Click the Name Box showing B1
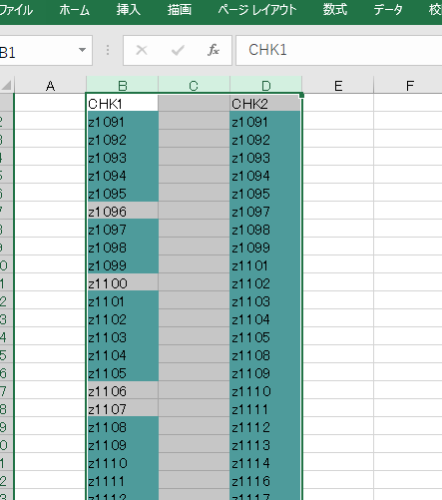442x500 pixels. (x=37, y=51)
